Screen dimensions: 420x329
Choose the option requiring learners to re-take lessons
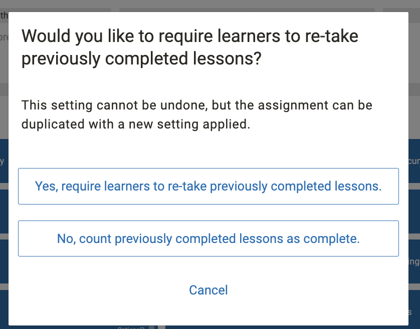(208, 186)
